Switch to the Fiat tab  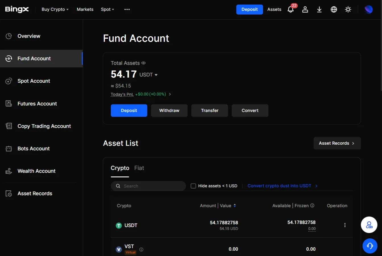coord(139,168)
